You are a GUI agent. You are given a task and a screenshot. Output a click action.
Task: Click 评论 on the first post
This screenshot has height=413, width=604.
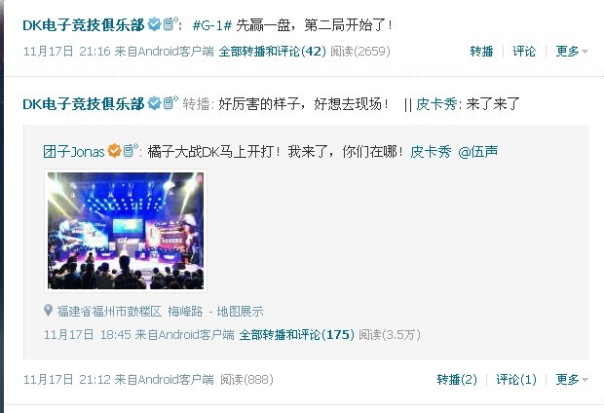point(524,51)
